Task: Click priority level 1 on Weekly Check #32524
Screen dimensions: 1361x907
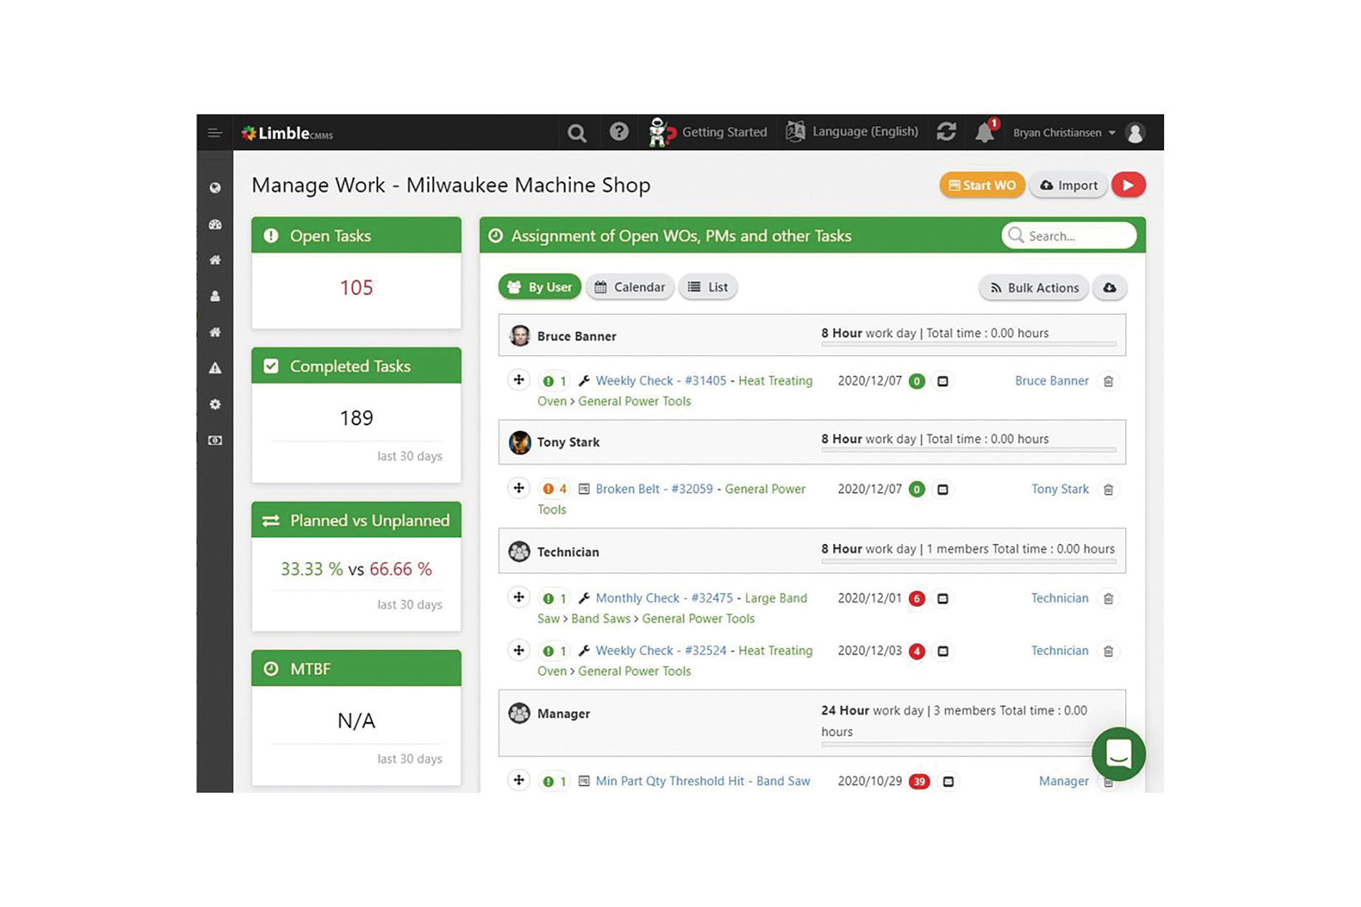Action: [554, 651]
